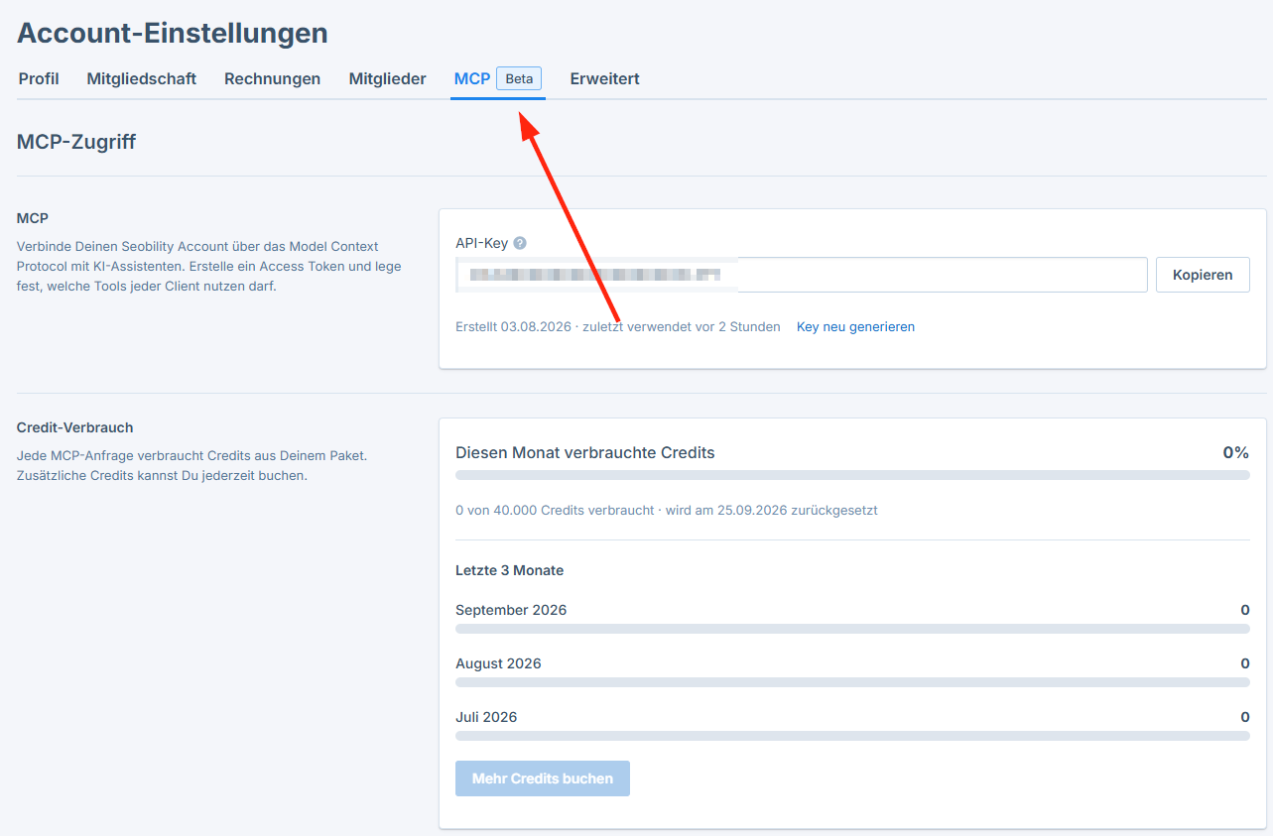The width and height of the screenshot is (1273, 836).
Task: Click the monthly used credits progress bar
Action: [852, 475]
